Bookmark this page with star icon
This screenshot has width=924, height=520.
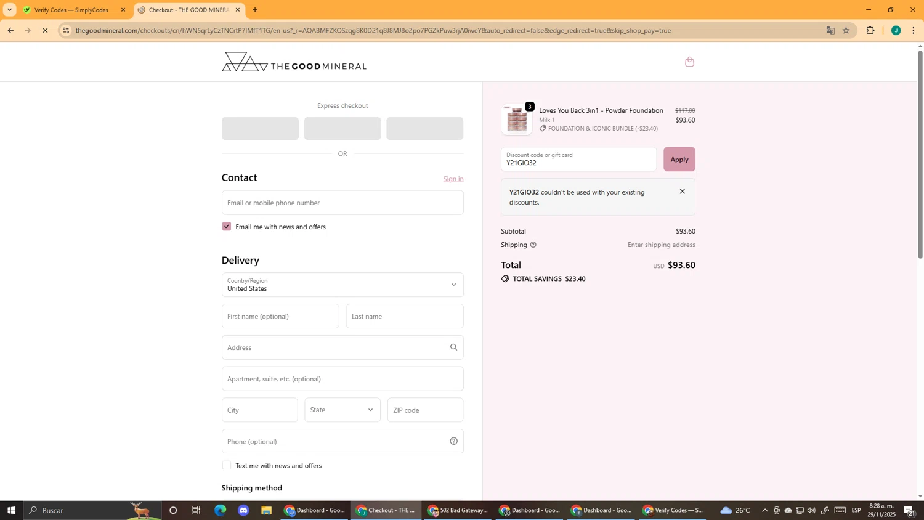tap(846, 30)
